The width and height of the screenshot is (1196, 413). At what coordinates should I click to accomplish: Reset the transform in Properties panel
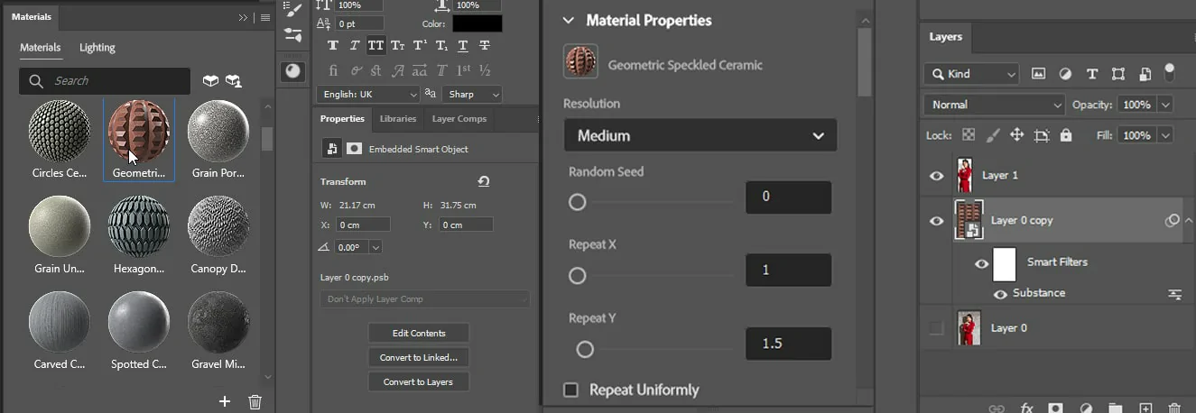coord(484,181)
